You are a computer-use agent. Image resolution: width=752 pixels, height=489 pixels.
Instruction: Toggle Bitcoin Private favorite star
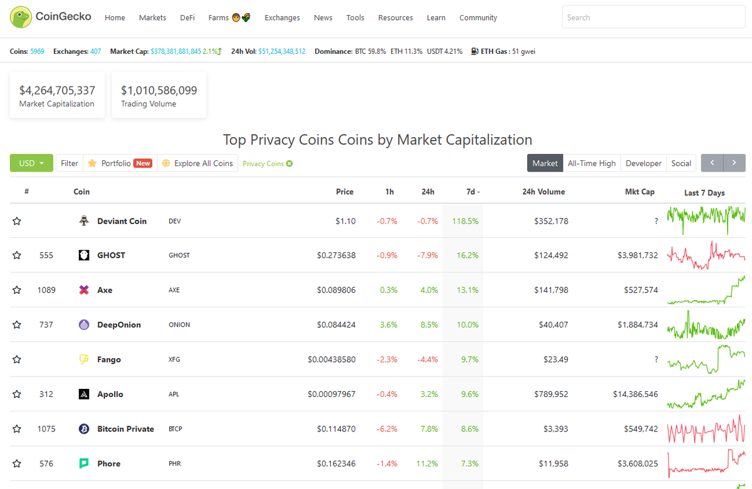pos(17,429)
